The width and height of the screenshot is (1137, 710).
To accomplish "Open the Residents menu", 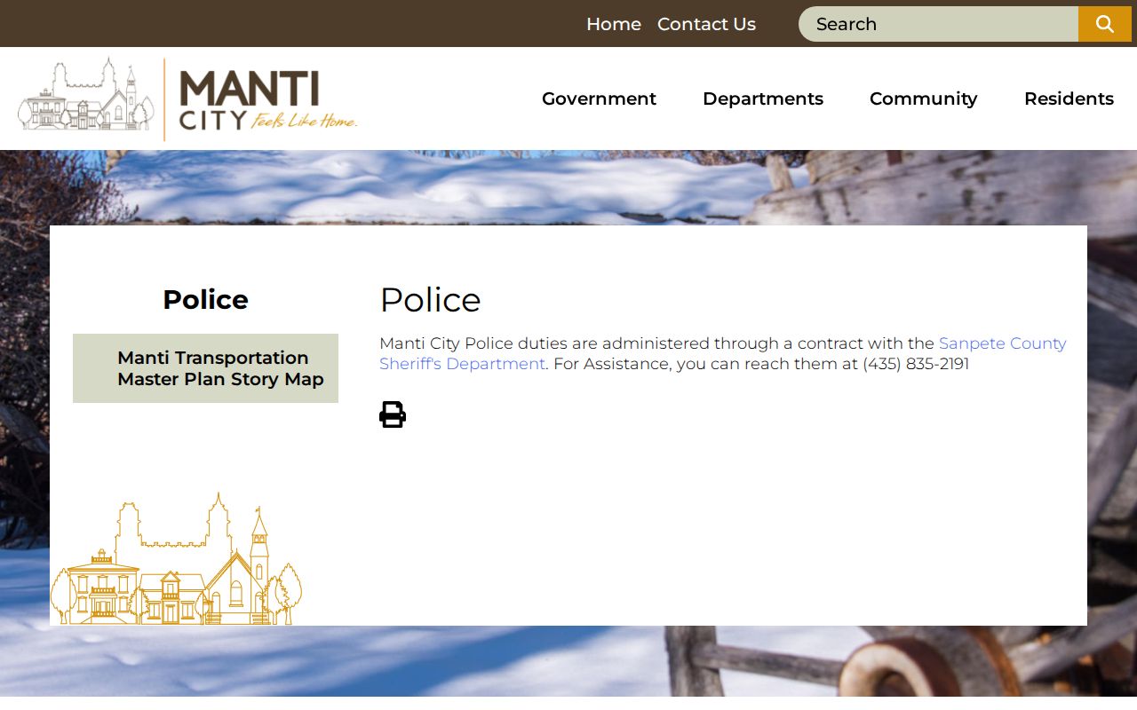I will coord(1069,99).
